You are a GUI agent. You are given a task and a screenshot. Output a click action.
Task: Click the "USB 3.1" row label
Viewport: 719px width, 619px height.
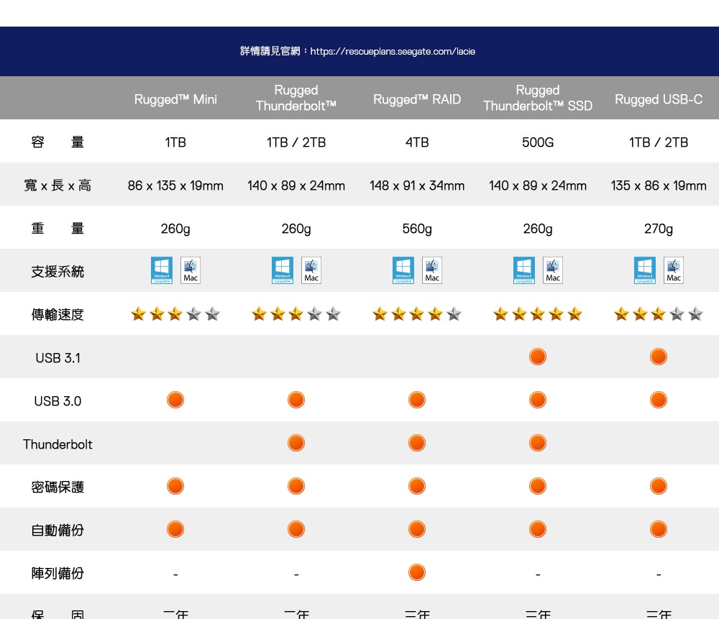coord(58,358)
